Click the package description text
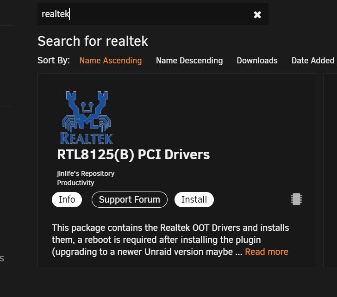Screen dimensions: 337x297 point(170,240)
